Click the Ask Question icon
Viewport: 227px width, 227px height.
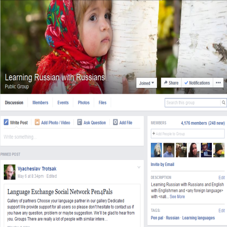pos(79,122)
